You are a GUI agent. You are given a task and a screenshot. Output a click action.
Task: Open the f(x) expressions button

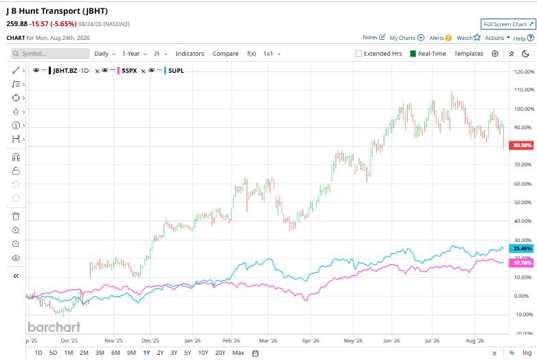[x=251, y=54]
